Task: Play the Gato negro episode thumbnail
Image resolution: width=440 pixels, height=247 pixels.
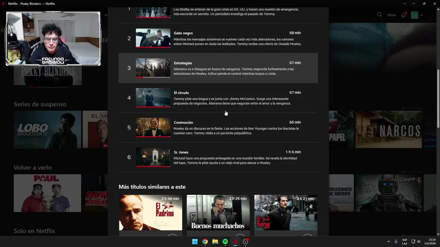Action: coord(153,38)
